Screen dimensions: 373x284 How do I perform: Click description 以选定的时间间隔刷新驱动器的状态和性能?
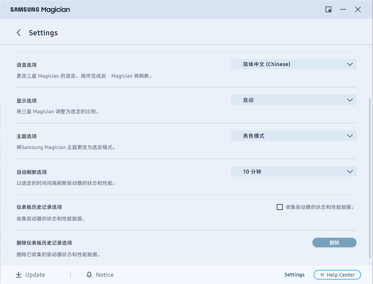(x=66, y=183)
